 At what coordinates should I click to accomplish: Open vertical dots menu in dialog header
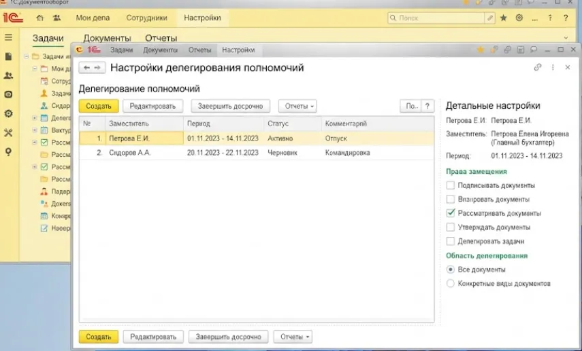553,67
